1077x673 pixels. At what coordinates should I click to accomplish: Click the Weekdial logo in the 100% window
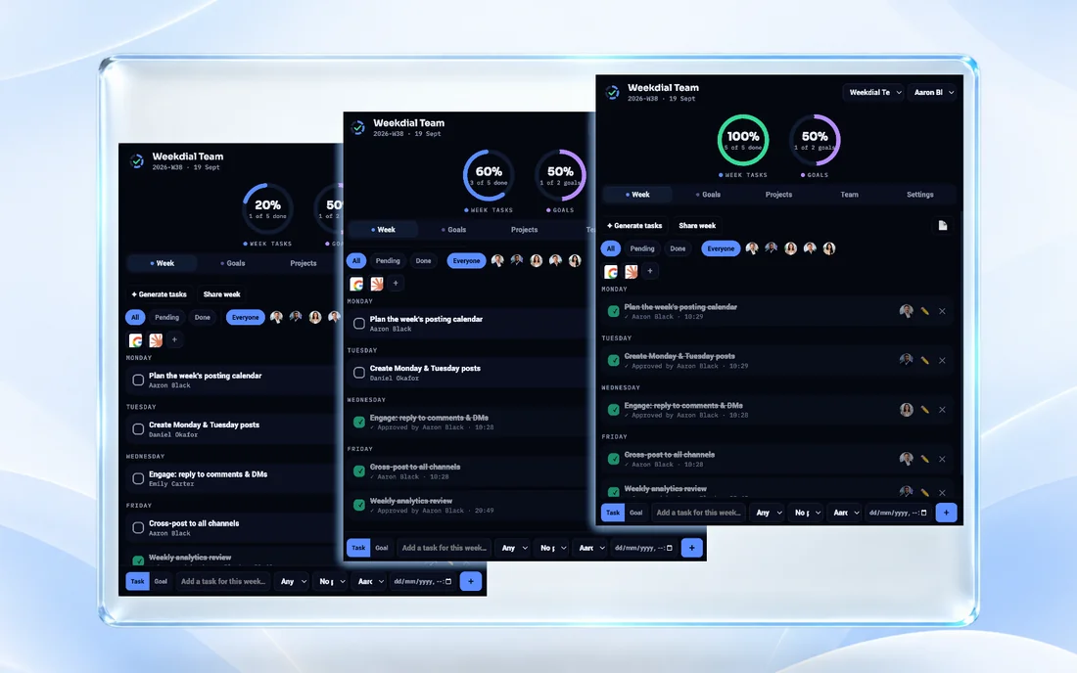tap(612, 92)
